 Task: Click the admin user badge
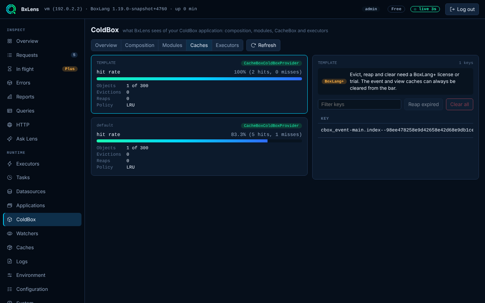coord(371,9)
